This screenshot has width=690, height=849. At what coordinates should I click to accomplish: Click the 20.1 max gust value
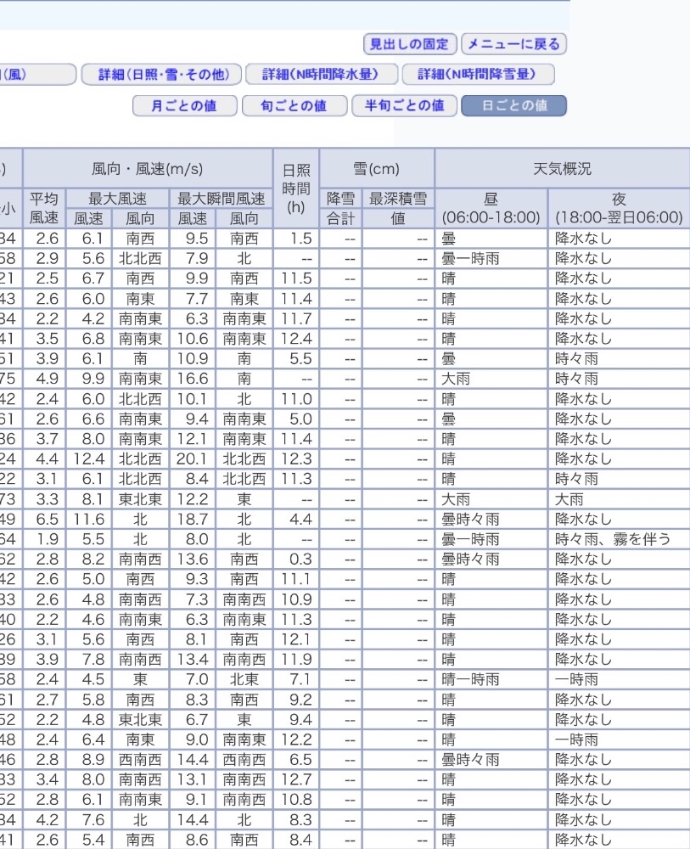coord(195,459)
